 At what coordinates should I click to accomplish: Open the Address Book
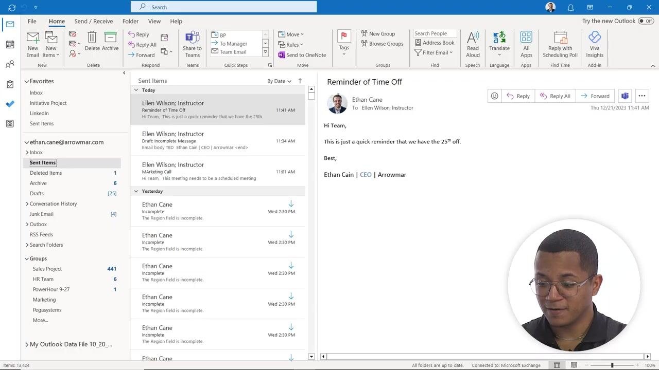point(434,43)
